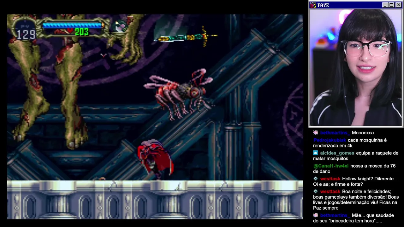
Task: Click the FAYE window title text
Action: coord(323,5)
